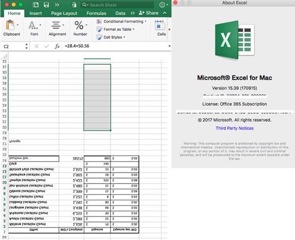Click the San Antonio Location Count cell
This screenshot has height=240, width=295.
pyautogui.click(x=33, y=186)
